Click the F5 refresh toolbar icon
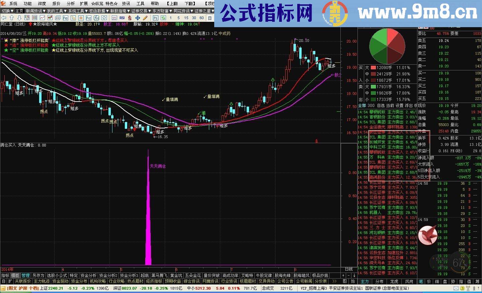The height and width of the screenshot is (293, 482). tap(155, 18)
